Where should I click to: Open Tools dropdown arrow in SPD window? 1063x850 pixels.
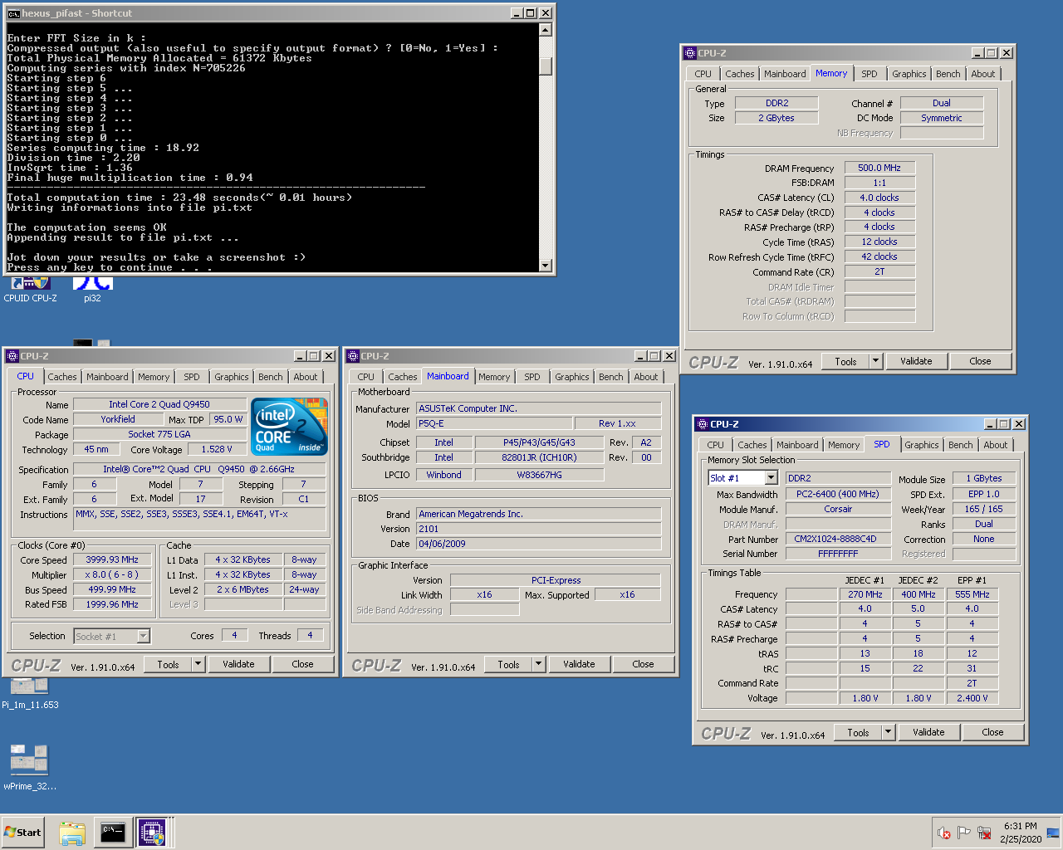tap(889, 732)
